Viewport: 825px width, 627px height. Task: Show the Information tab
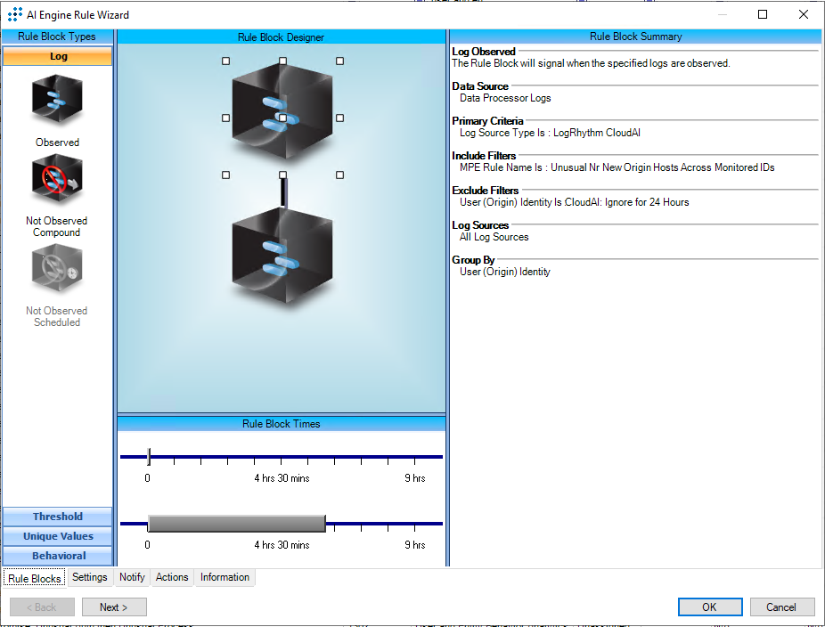tap(225, 577)
